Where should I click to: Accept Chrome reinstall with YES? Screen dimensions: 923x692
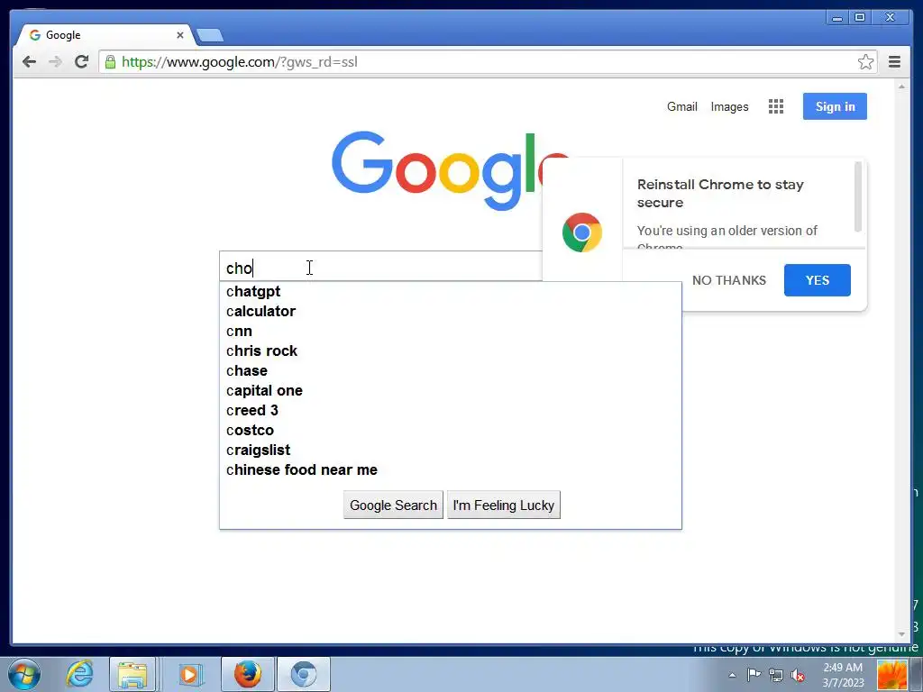click(x=817, y=280)
